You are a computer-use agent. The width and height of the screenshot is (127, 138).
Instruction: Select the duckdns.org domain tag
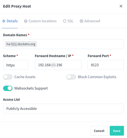[21, 44]
